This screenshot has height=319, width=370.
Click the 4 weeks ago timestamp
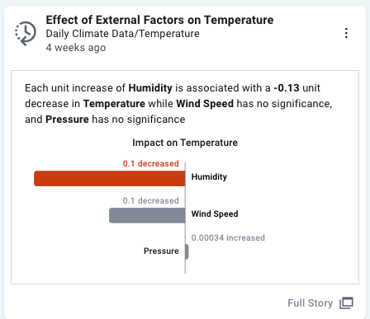[x=76, y=48]
